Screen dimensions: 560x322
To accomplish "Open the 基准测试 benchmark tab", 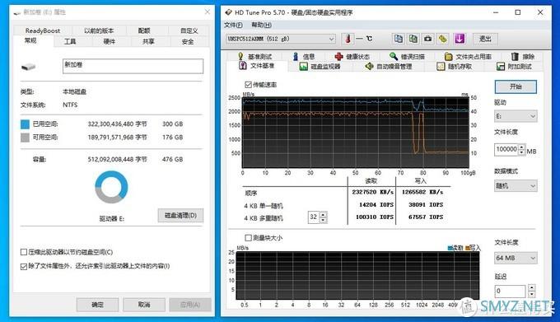I will [255, 56].
